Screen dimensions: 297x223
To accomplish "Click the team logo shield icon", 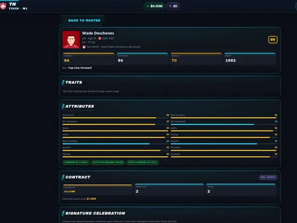I will pos(3,6).
